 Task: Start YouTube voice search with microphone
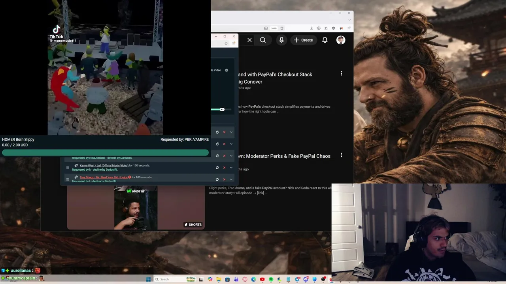(281, 40)
